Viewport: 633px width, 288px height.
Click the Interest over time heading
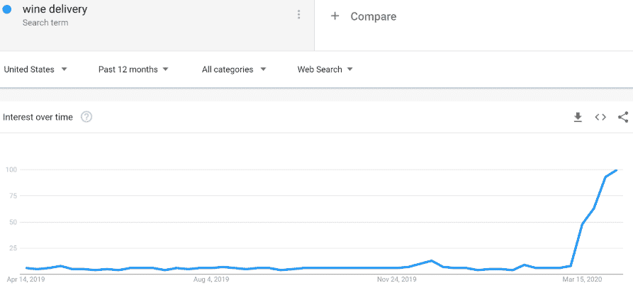coord(38,117)
